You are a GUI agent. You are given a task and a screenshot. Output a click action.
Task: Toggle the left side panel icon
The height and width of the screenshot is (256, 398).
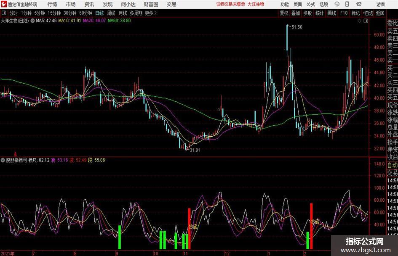(4, 13)
